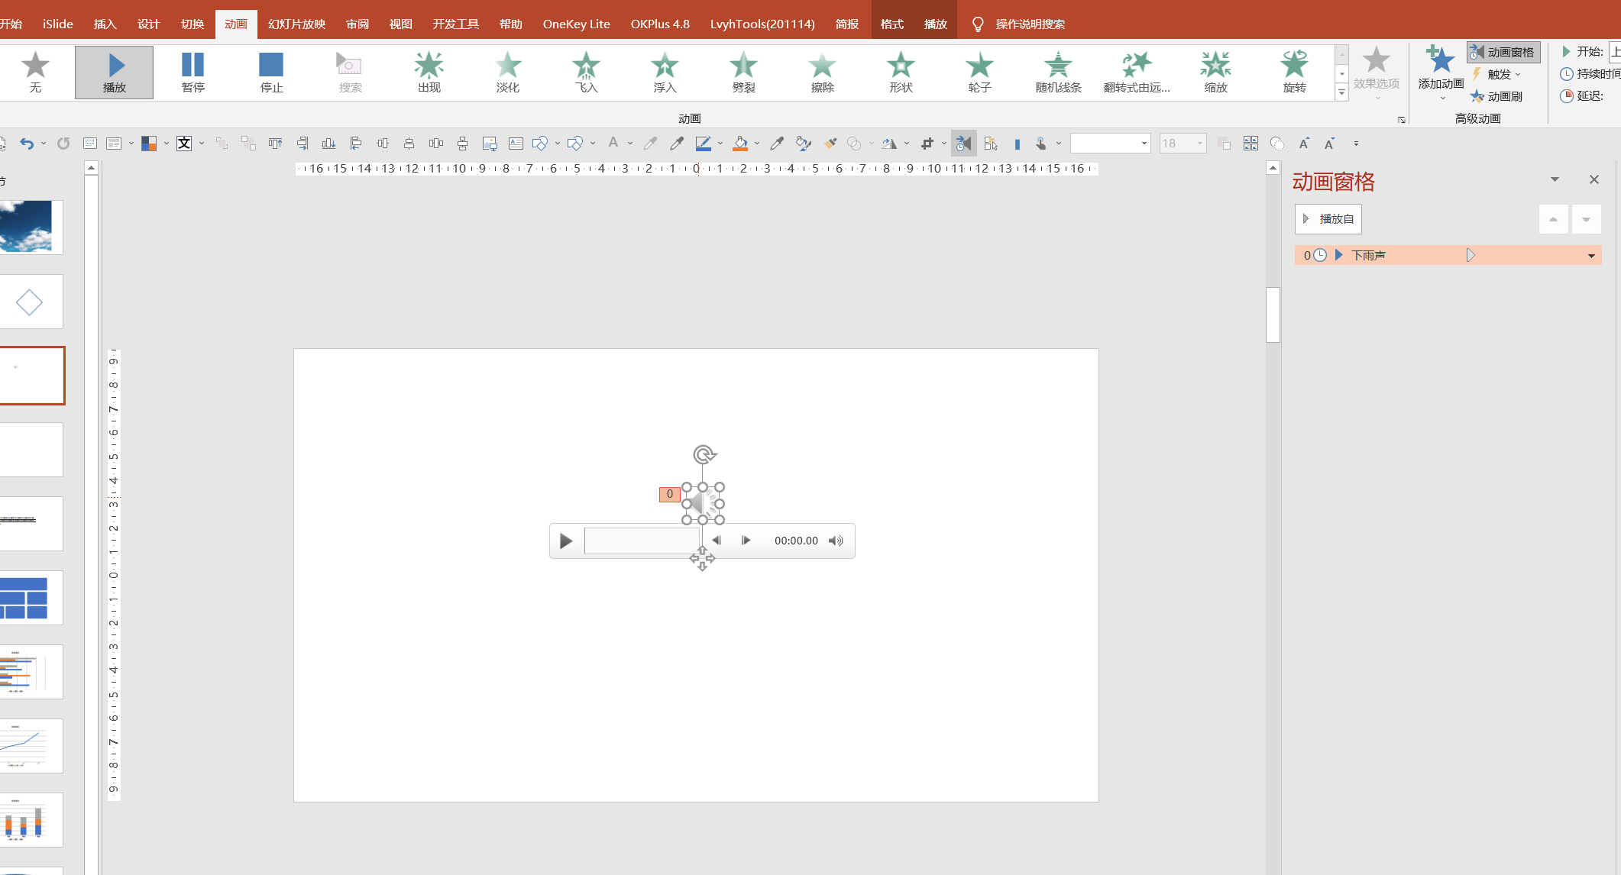This screenshot has height=875, width=1621.
Task: Click the increase font size icon
Action: coord(1304,144)
